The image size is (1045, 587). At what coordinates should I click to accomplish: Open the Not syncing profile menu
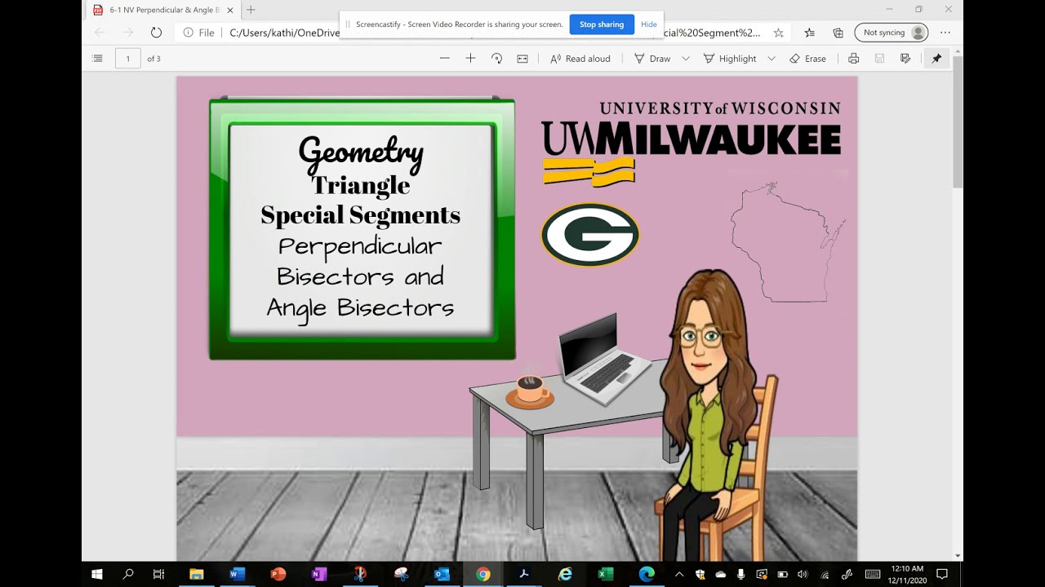(892, 33)
